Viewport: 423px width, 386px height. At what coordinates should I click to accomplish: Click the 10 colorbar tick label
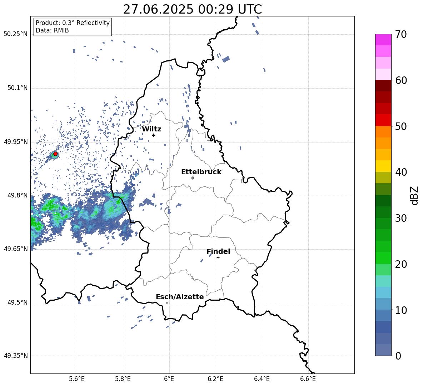400,310
